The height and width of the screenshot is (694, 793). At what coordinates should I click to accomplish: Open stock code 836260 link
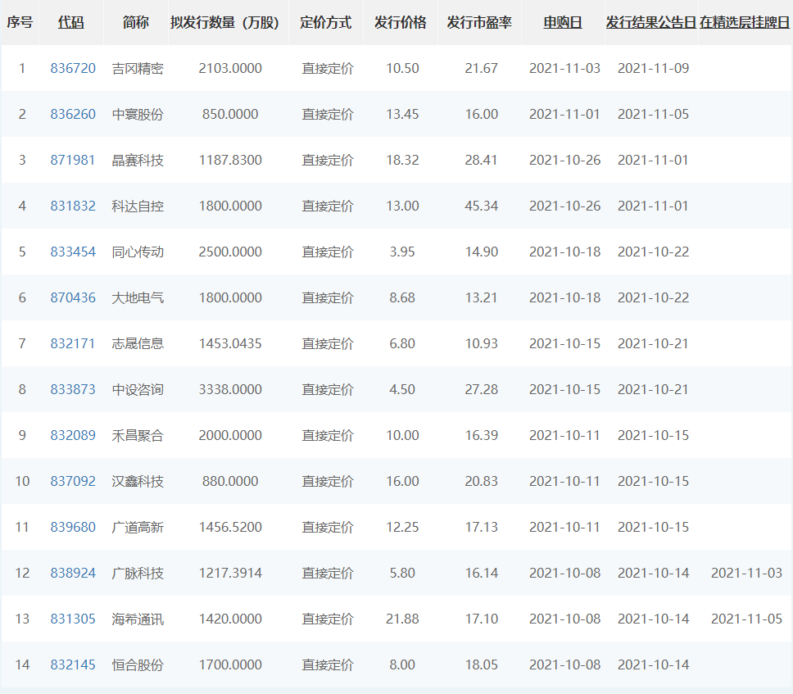pyautogui.click(x=73, y=115)
